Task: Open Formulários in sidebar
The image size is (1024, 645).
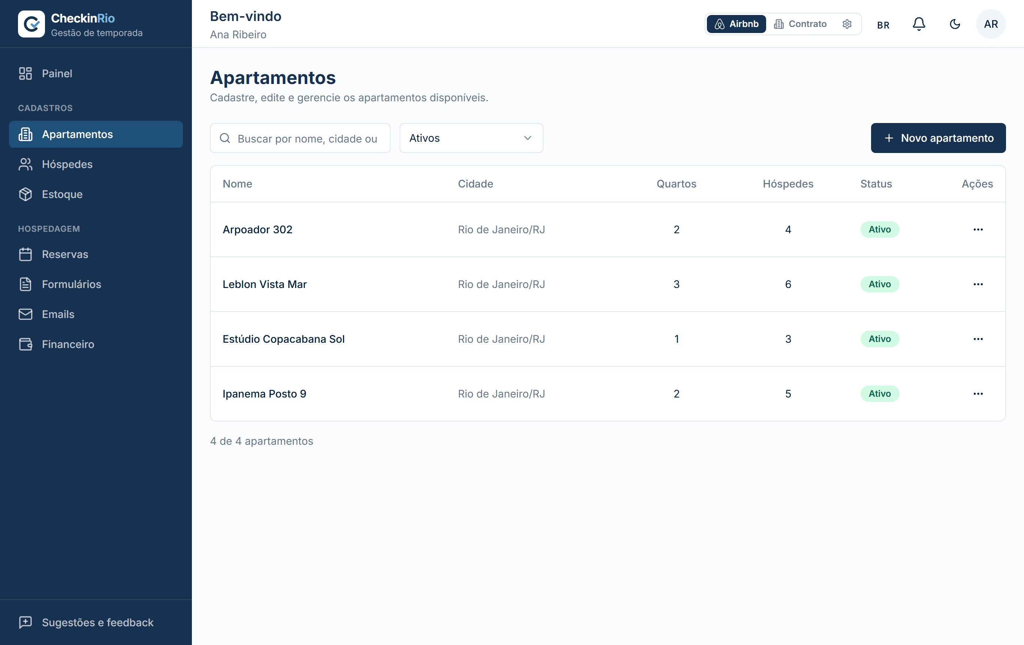Action: 96,284
